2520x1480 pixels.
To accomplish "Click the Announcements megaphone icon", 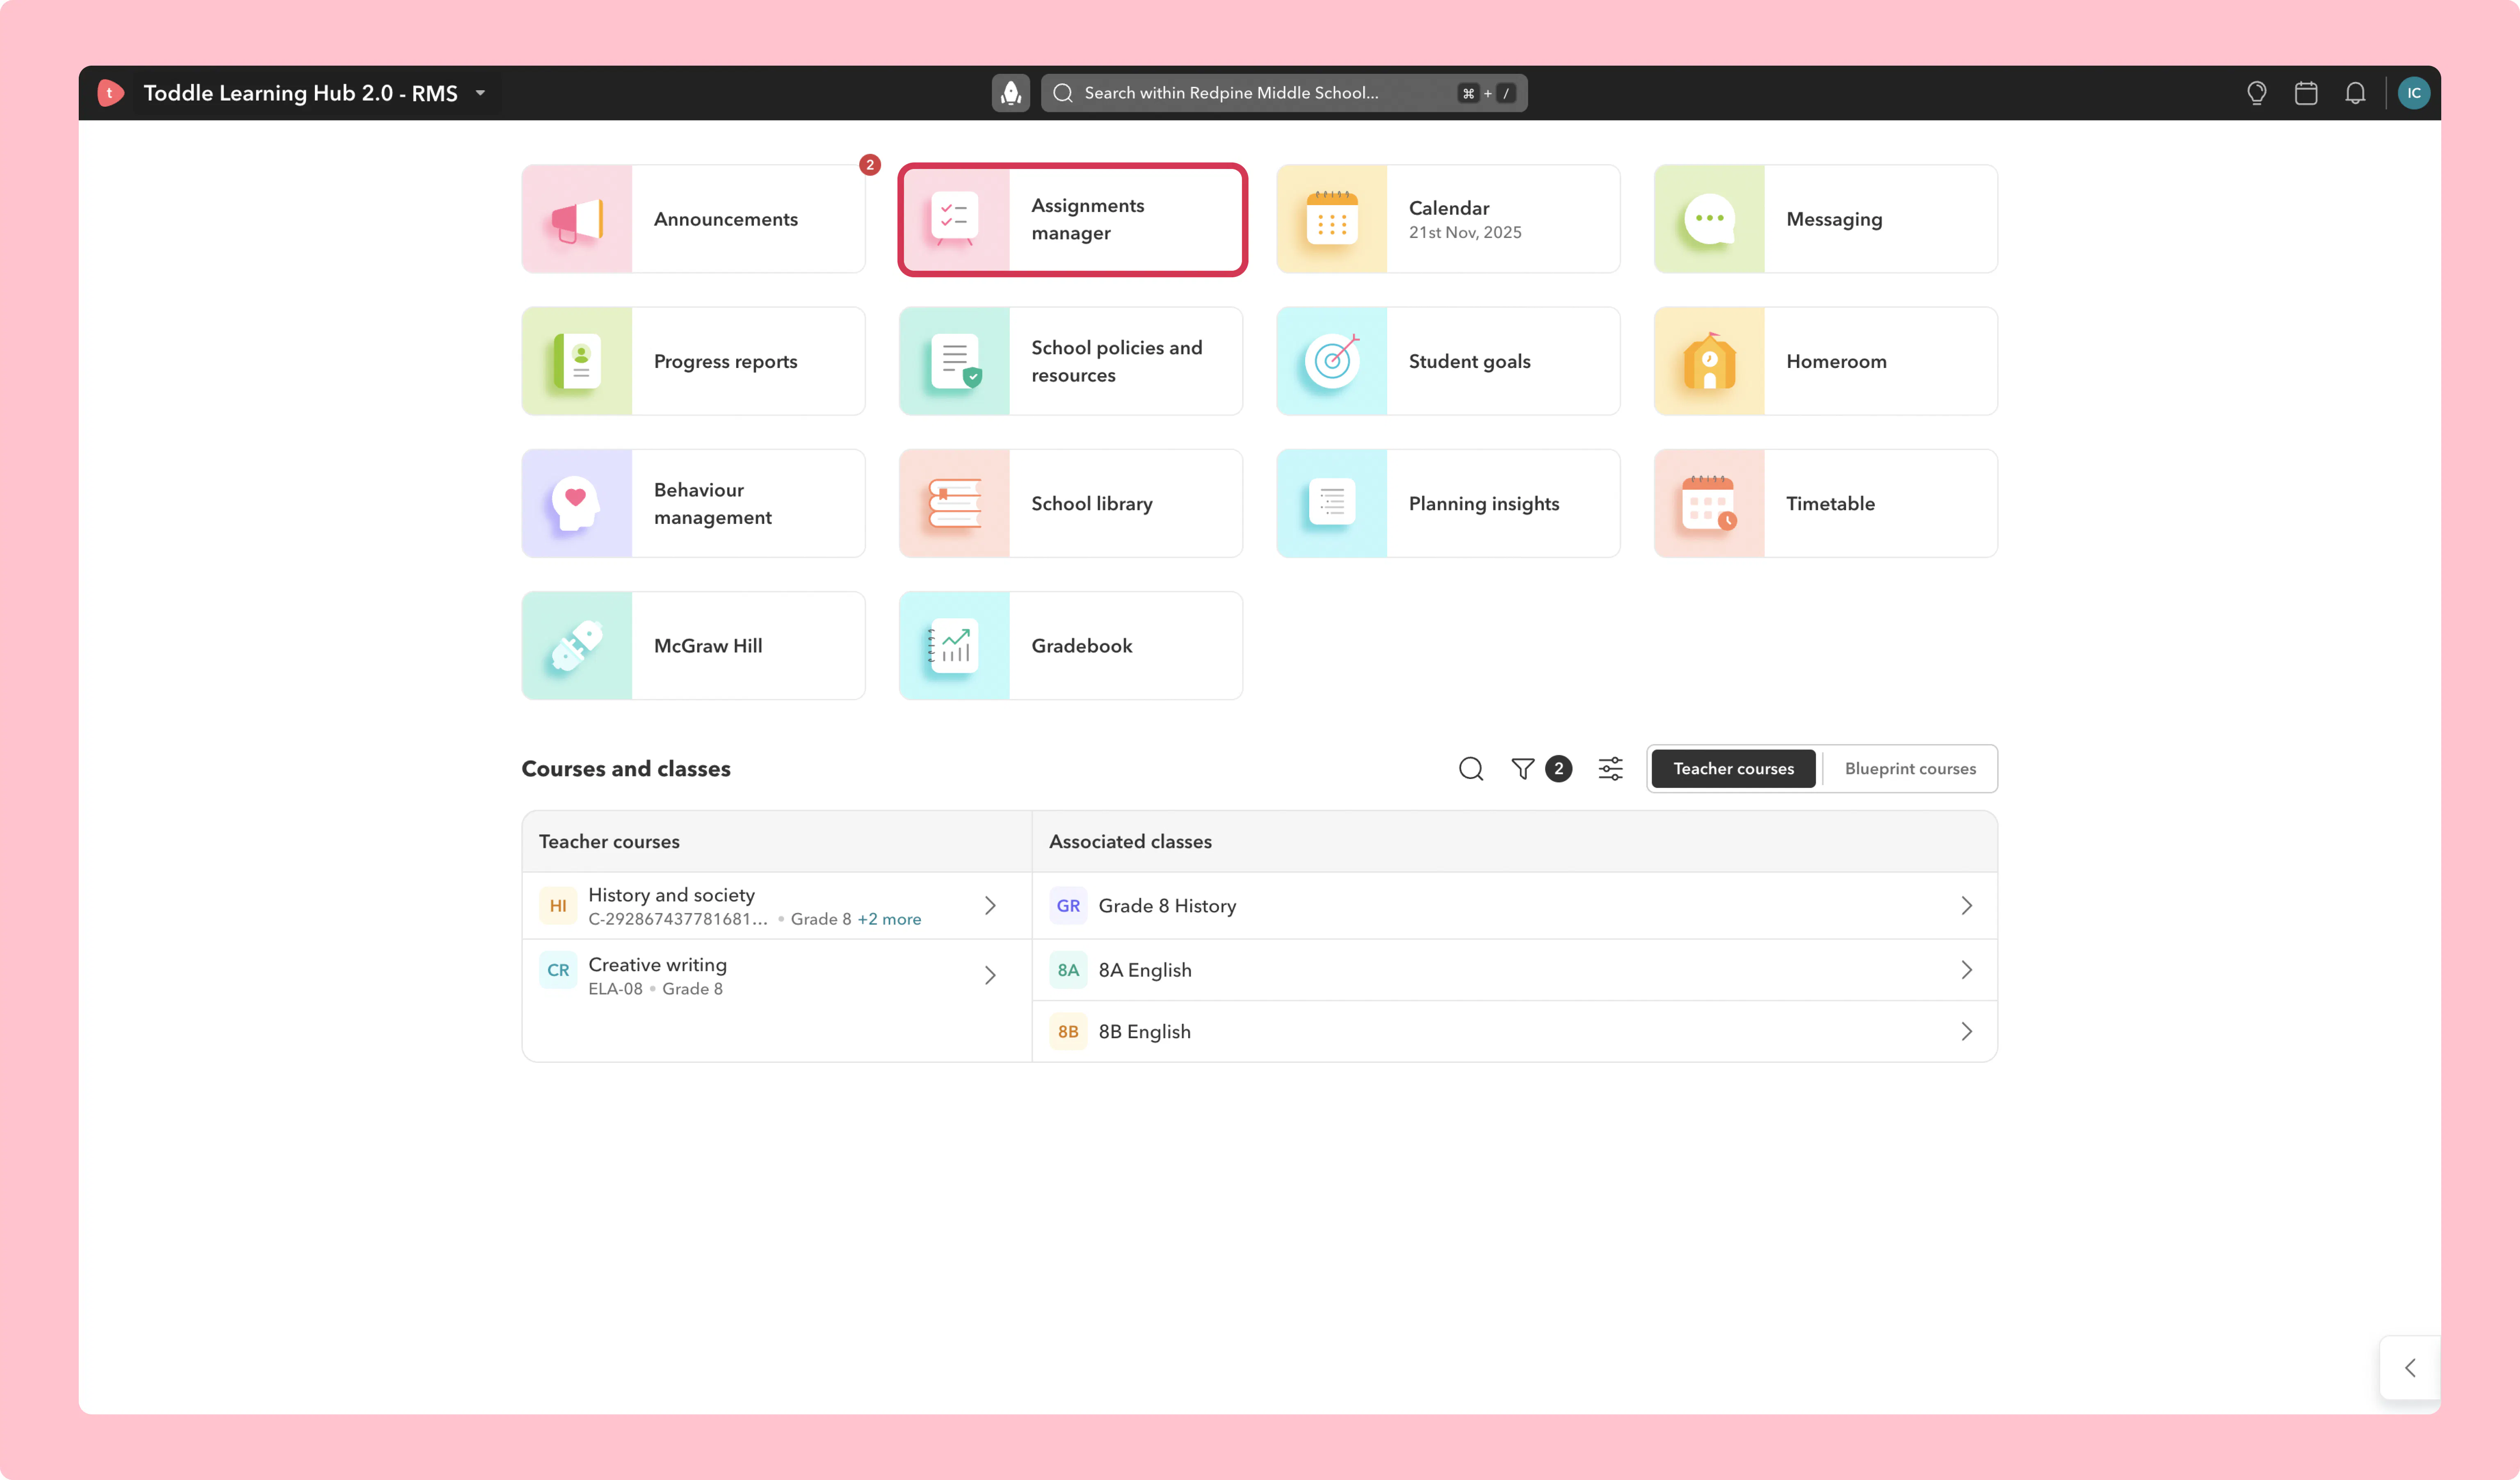I will coord(577,219).
